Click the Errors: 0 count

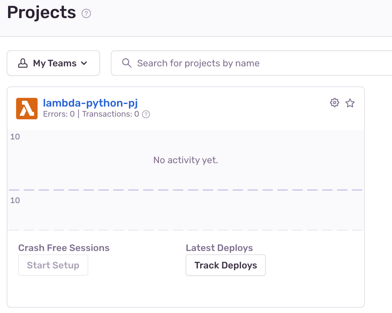(59, 114)
